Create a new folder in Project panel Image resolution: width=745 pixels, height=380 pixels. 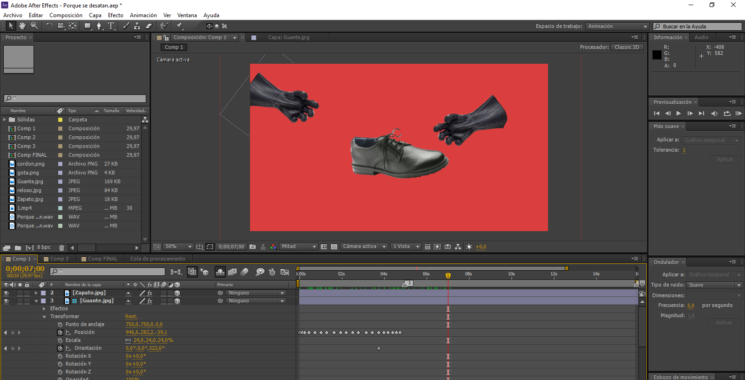[18, 248]
